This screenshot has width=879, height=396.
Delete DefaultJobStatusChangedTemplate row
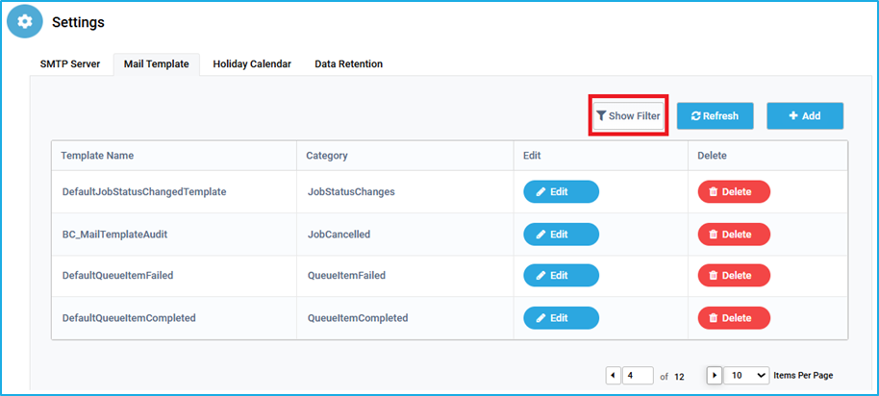point(734,191)
